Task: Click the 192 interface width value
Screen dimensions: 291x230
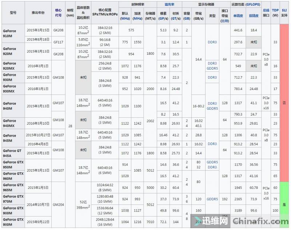Action: click(x=224, y=199)
